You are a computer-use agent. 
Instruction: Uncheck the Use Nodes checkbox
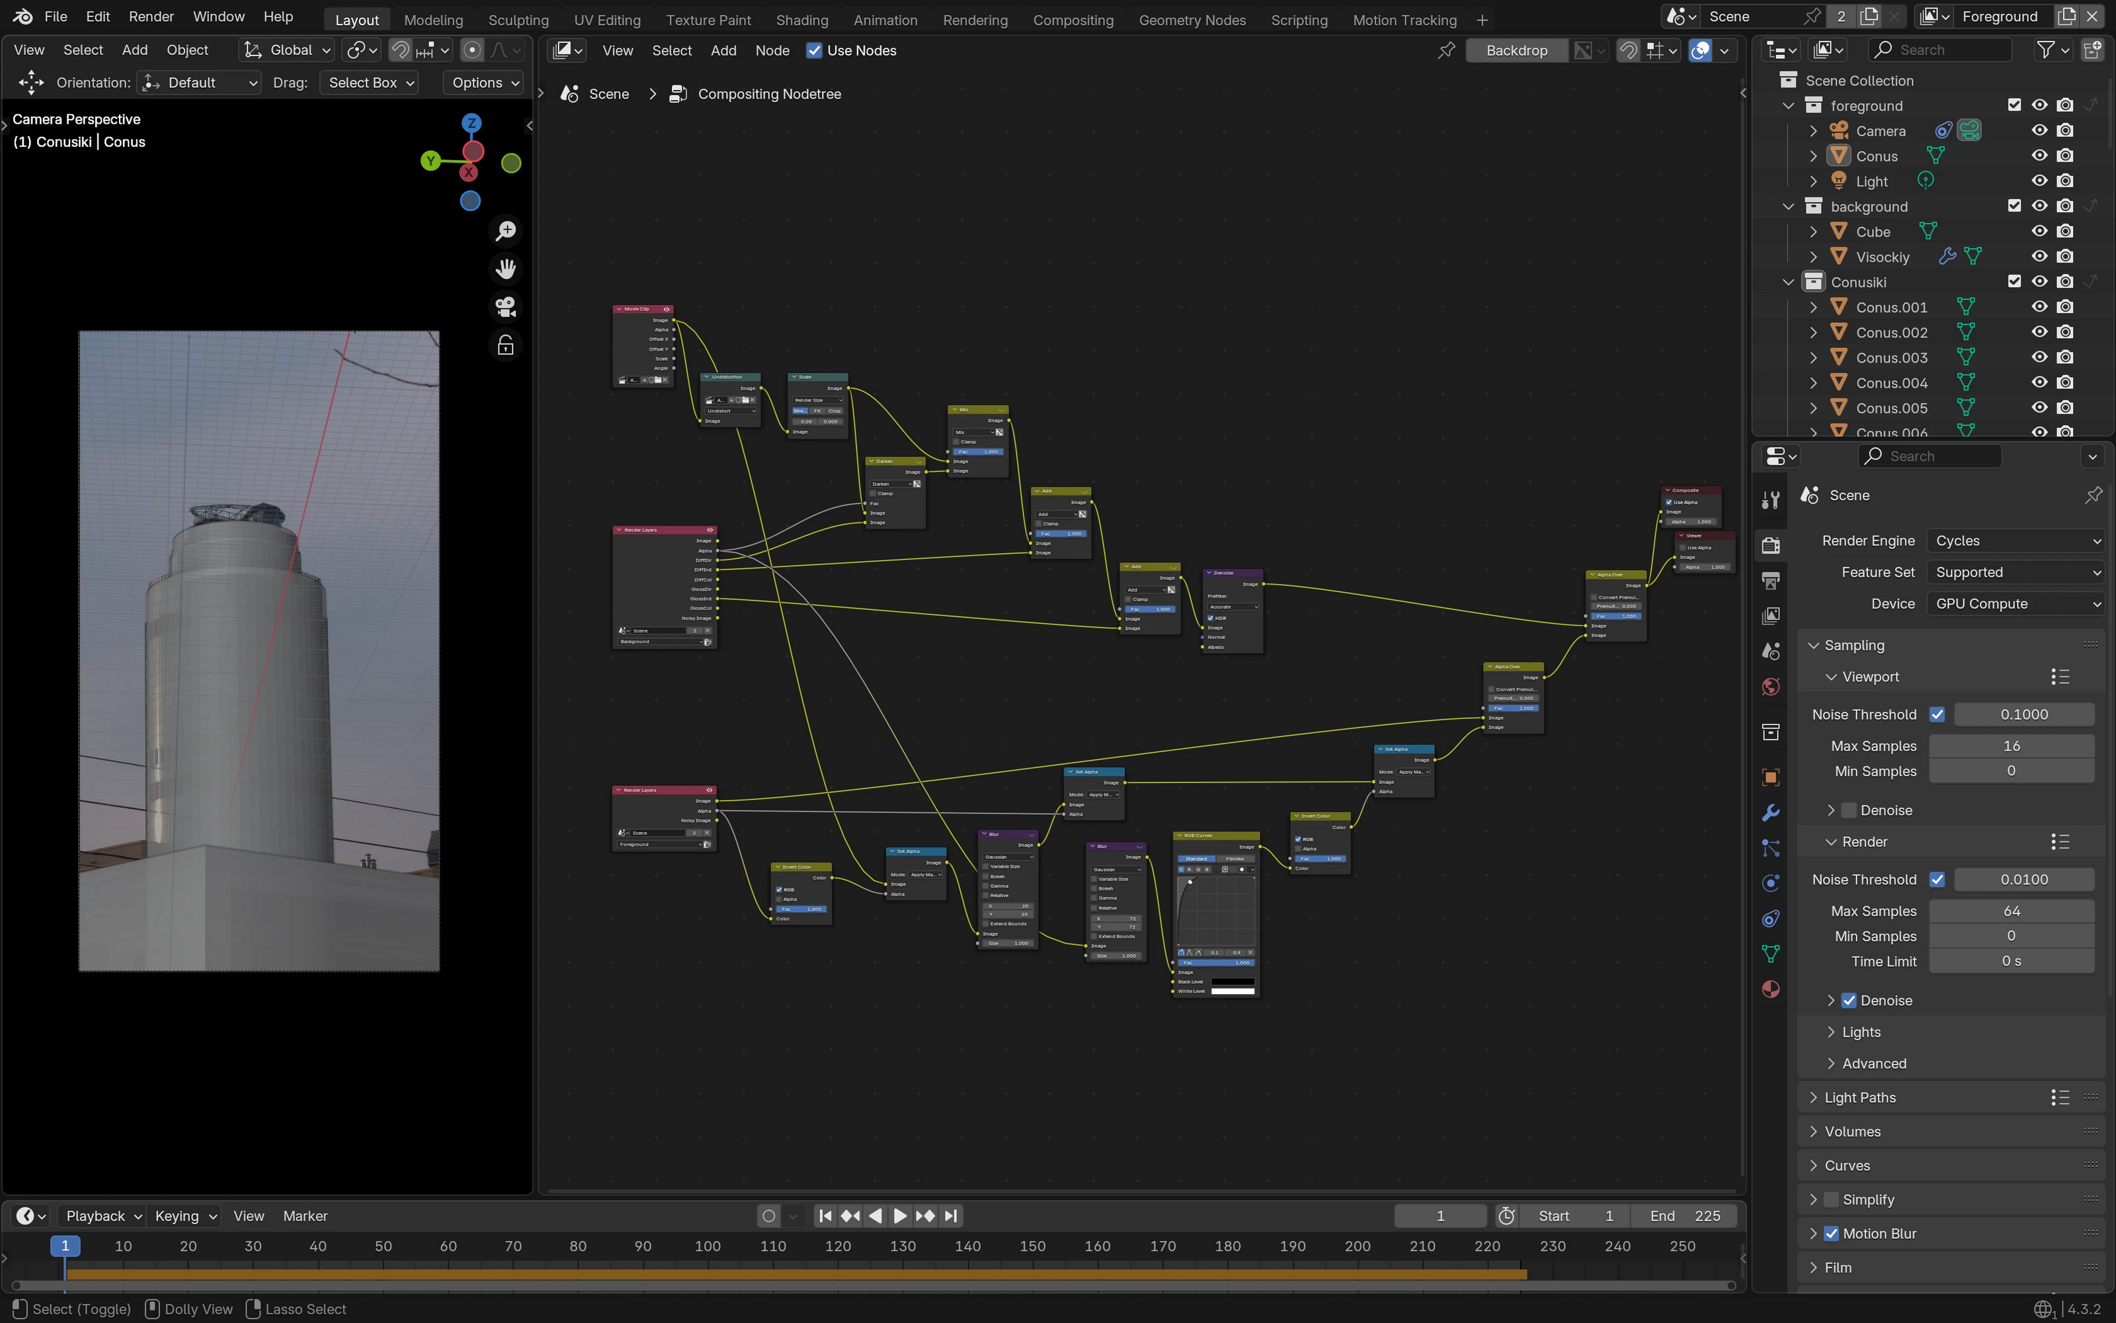click(x=814, y=51)
